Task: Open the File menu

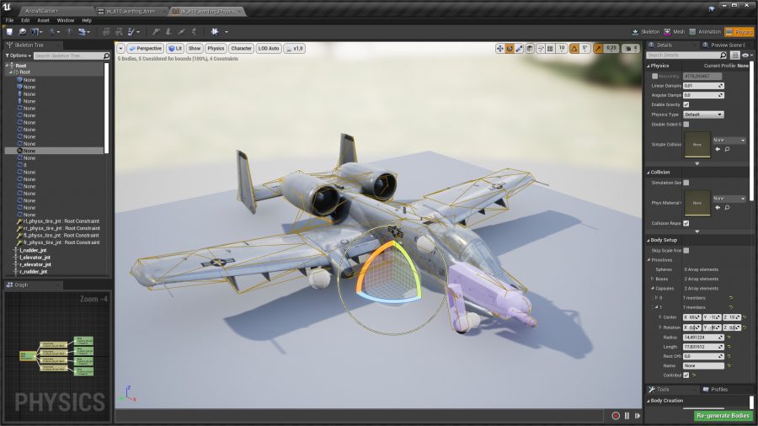Action: [9, 20]
